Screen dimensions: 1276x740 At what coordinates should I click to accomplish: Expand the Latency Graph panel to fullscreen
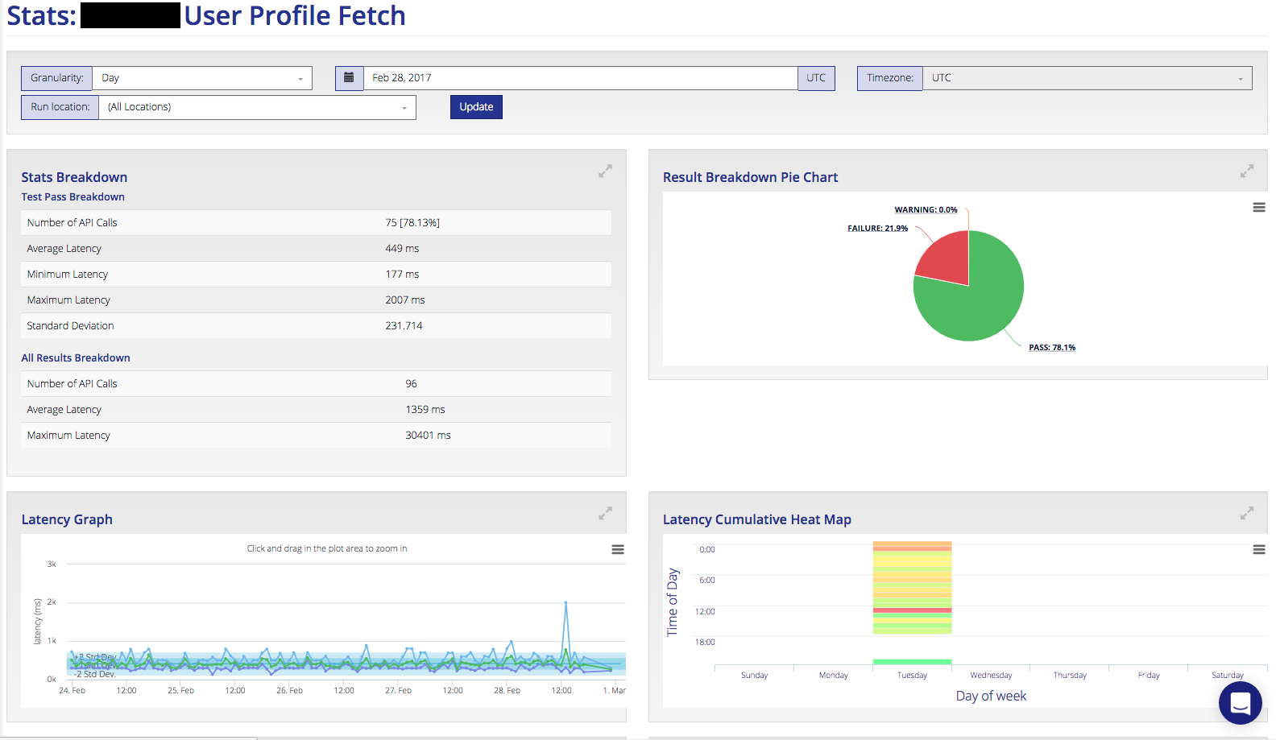coord(605,514)
